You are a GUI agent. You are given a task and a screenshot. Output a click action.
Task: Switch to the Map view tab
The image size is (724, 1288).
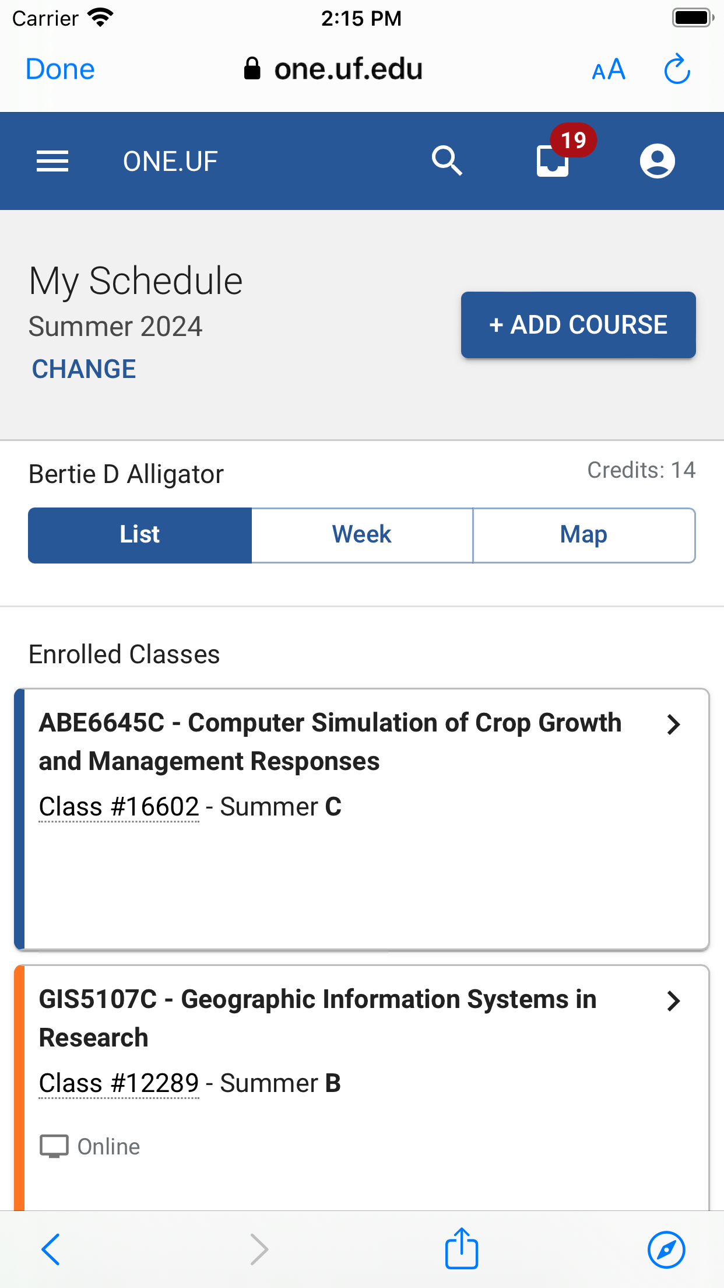584,535
